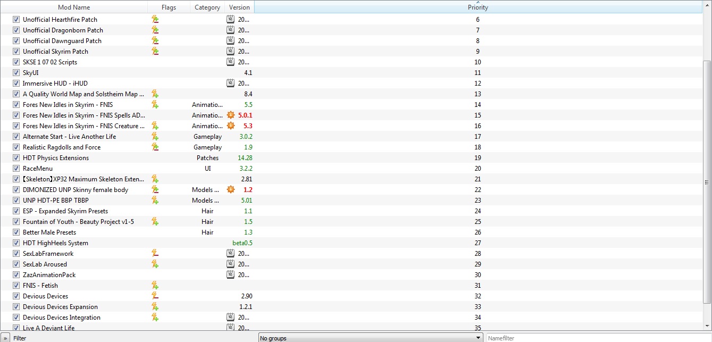Viewport: 712px width, 342px height.
Task: Click update-available icon for FNIS Spells row
Action: [x=231, y=115]
